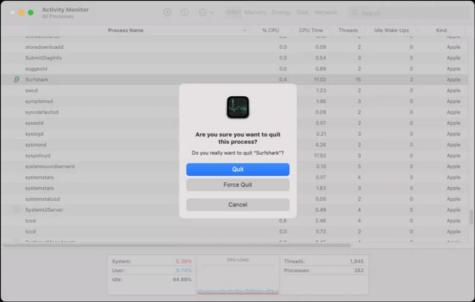475x302 pixels.
Task: Select the storedownloadd process row
Action: coord(234,47)
